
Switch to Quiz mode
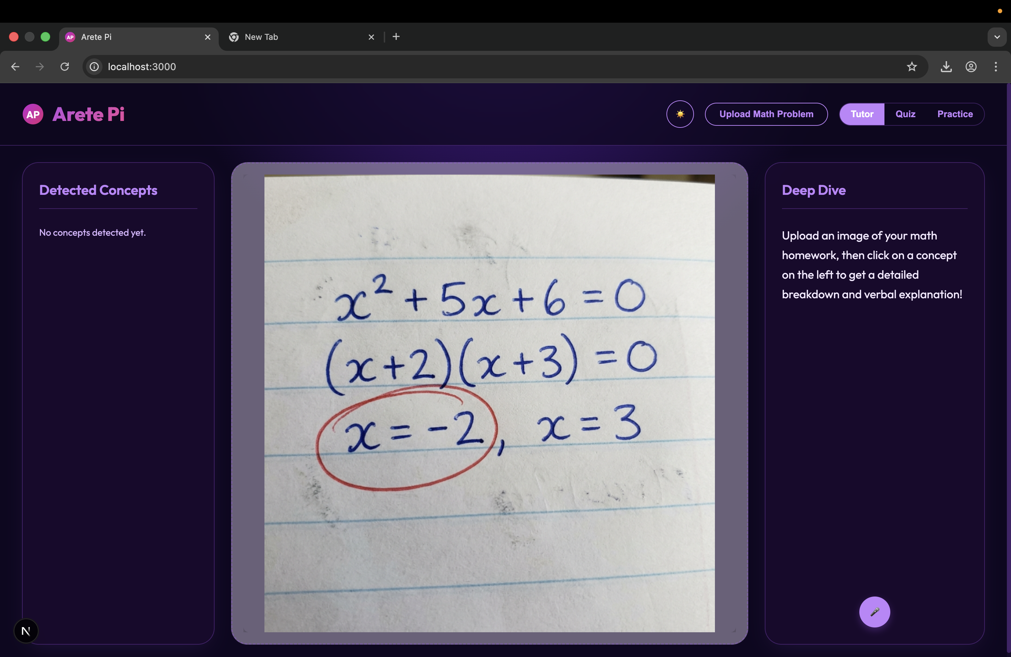(x=905, y=114)
